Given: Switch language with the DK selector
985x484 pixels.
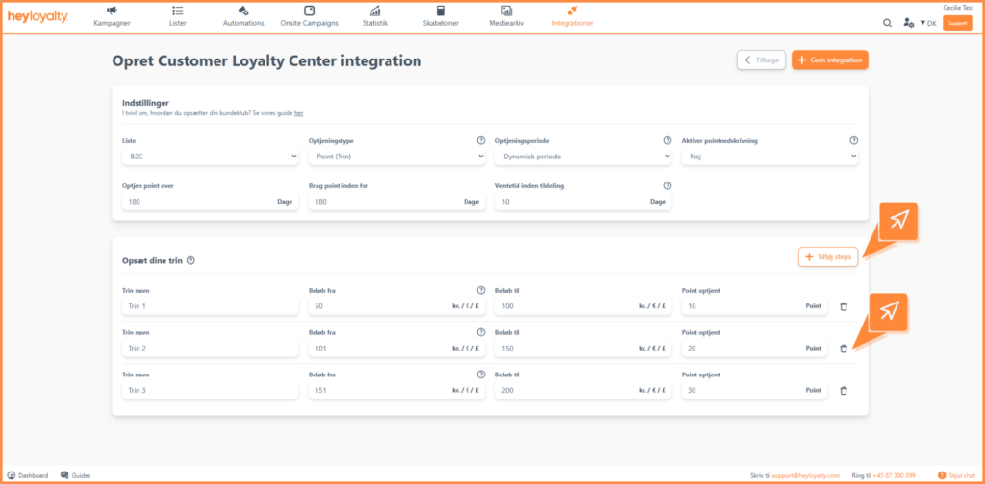Looking at the screenshot, I should coord(928,23).
